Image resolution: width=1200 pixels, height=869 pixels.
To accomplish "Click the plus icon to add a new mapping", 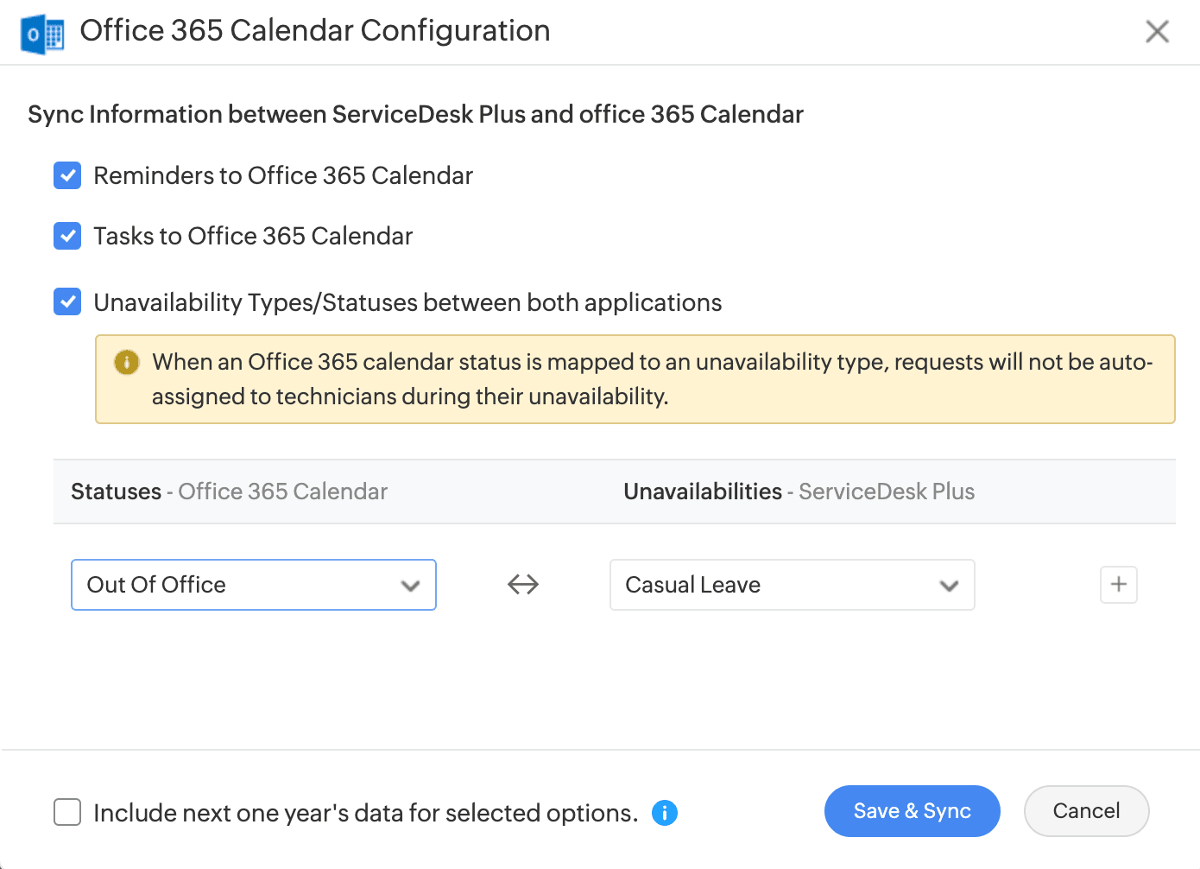I will 1118,585.
